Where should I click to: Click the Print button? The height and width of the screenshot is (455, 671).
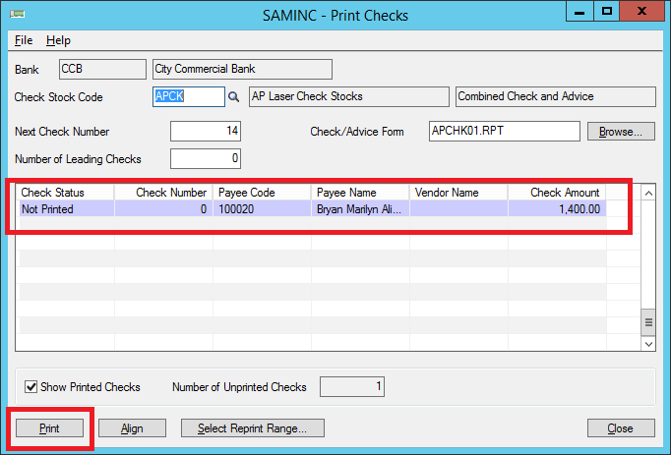tap(49, 428)
